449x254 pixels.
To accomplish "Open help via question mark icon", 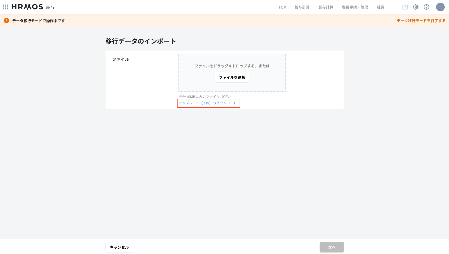I will coord(426,7).
